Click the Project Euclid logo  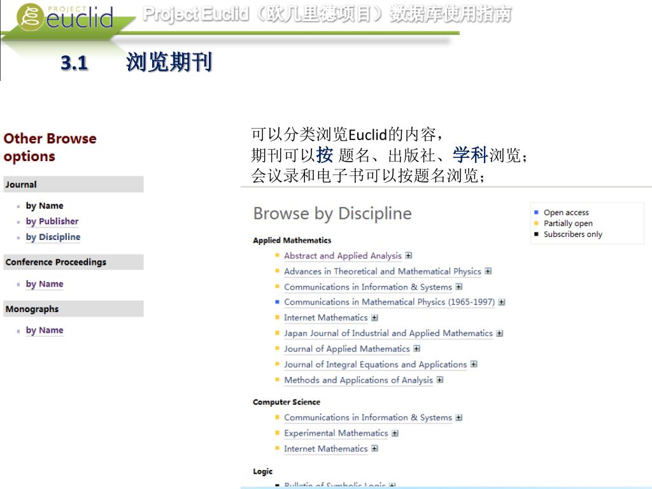(x=65, y=17)
